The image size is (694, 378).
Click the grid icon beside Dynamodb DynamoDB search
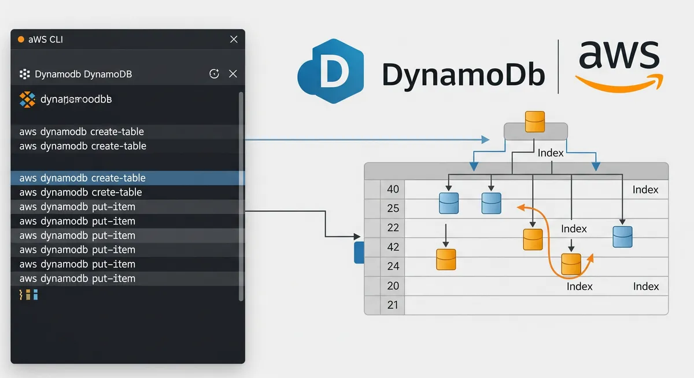pyautogui.click(x=24, y=74)
